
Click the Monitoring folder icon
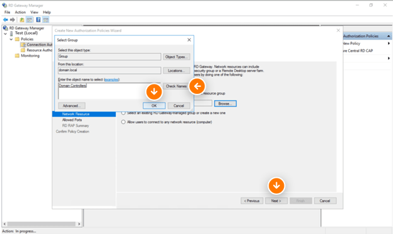pos(17,56)
